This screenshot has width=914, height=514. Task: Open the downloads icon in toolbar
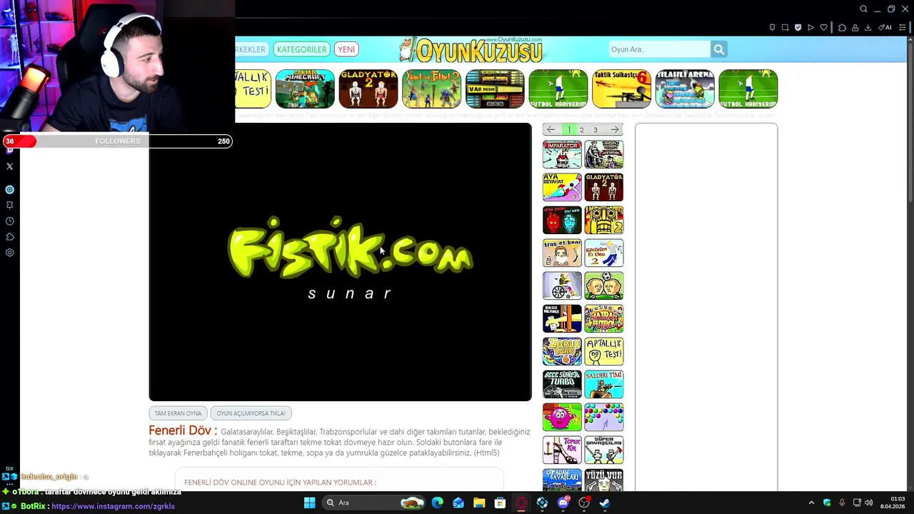click(x=868, y=27)
